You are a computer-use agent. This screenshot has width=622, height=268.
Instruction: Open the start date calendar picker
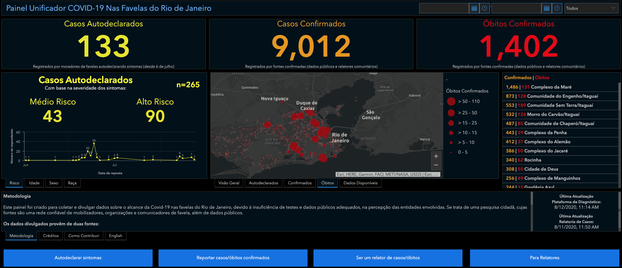coord(474,8)
